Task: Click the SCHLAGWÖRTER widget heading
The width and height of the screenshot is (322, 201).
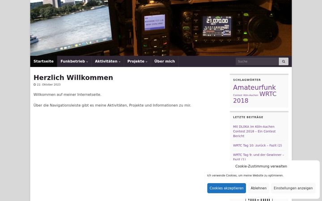Action: (x=247, y=80)
